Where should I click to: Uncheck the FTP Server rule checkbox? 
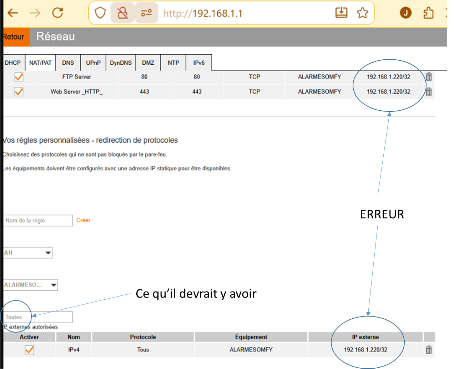coord(19,77)
